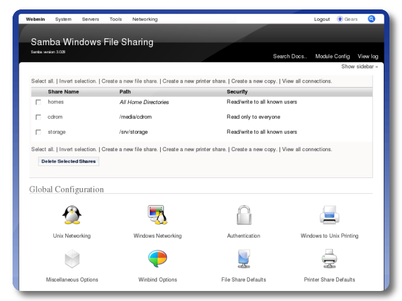The image size is (402, 301).
Task: Switch to Module Config tab
Action: 332,56
